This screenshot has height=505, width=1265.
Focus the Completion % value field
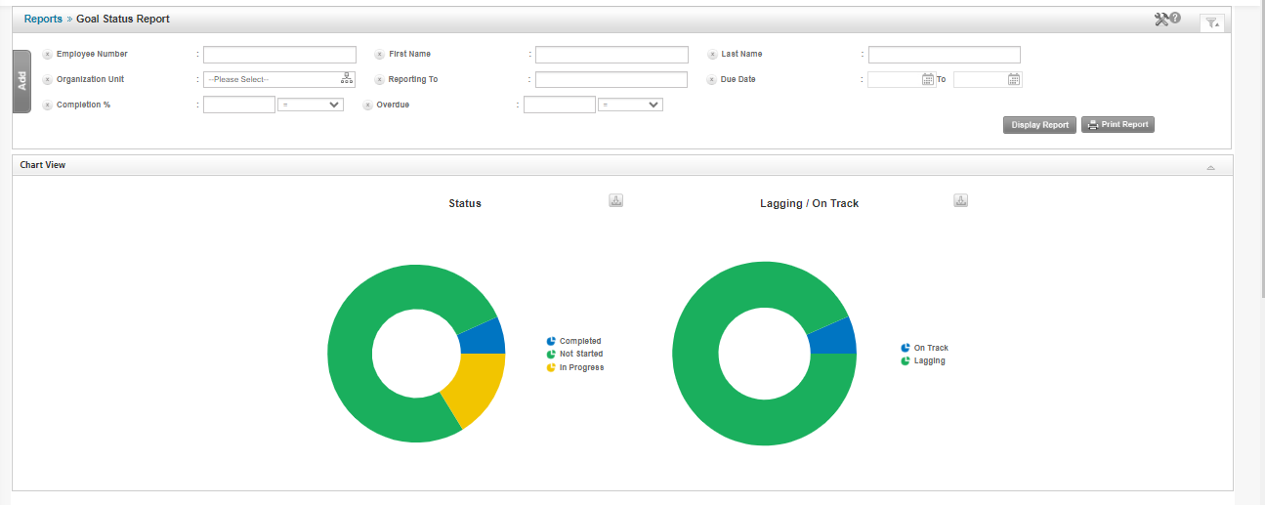(239, 105)
